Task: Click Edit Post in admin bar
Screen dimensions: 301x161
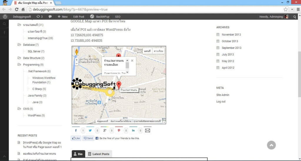Action: (x=79, y=17)
